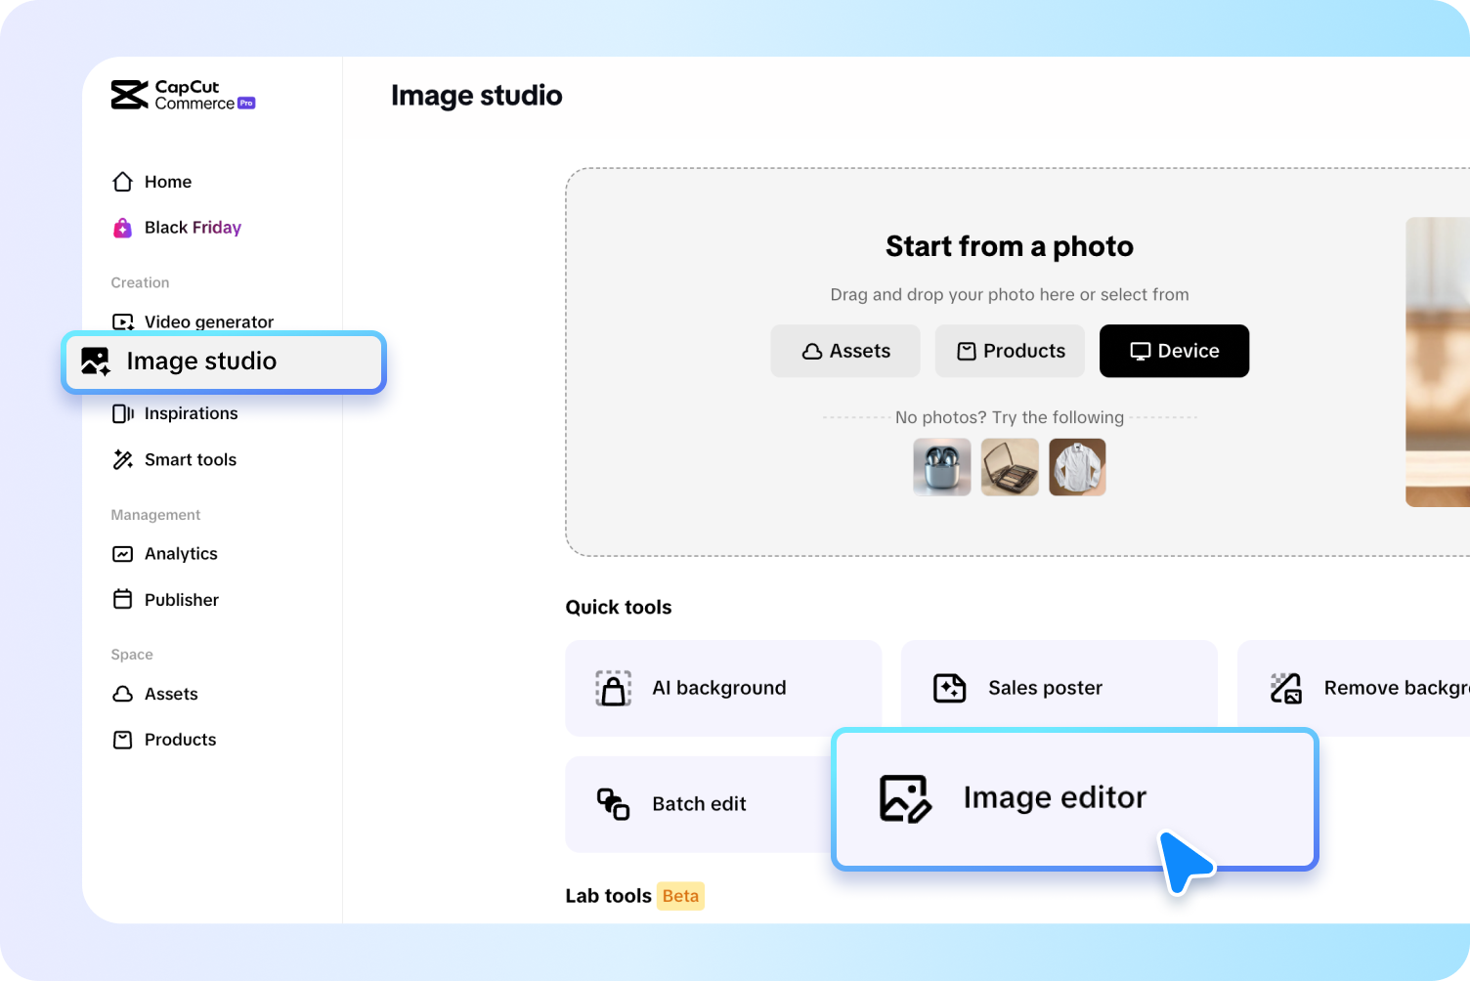
Task: Select the Device upload option
Action: point(1174,351)
